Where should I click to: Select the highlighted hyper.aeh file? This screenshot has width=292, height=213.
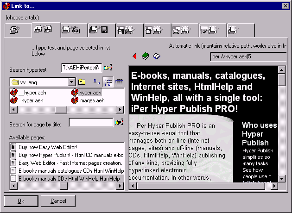[86, 93]
